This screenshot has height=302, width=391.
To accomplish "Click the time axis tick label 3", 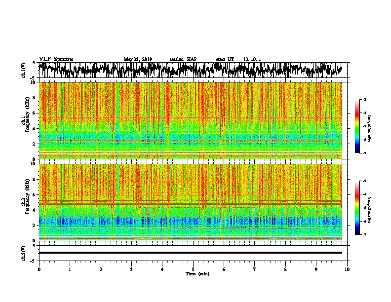I will [x=131, y=269].
